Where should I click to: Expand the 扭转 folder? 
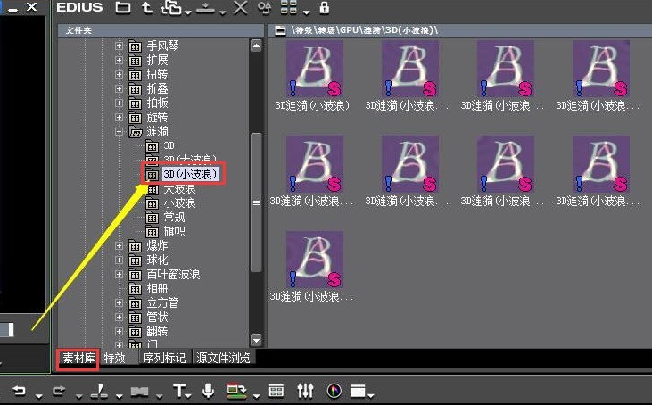point(119,74)
